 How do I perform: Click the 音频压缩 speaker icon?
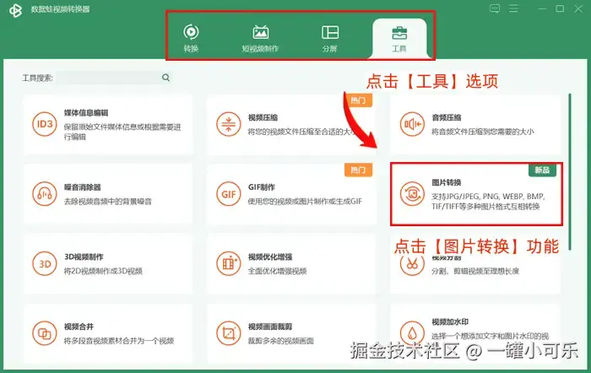pos(412,124)
